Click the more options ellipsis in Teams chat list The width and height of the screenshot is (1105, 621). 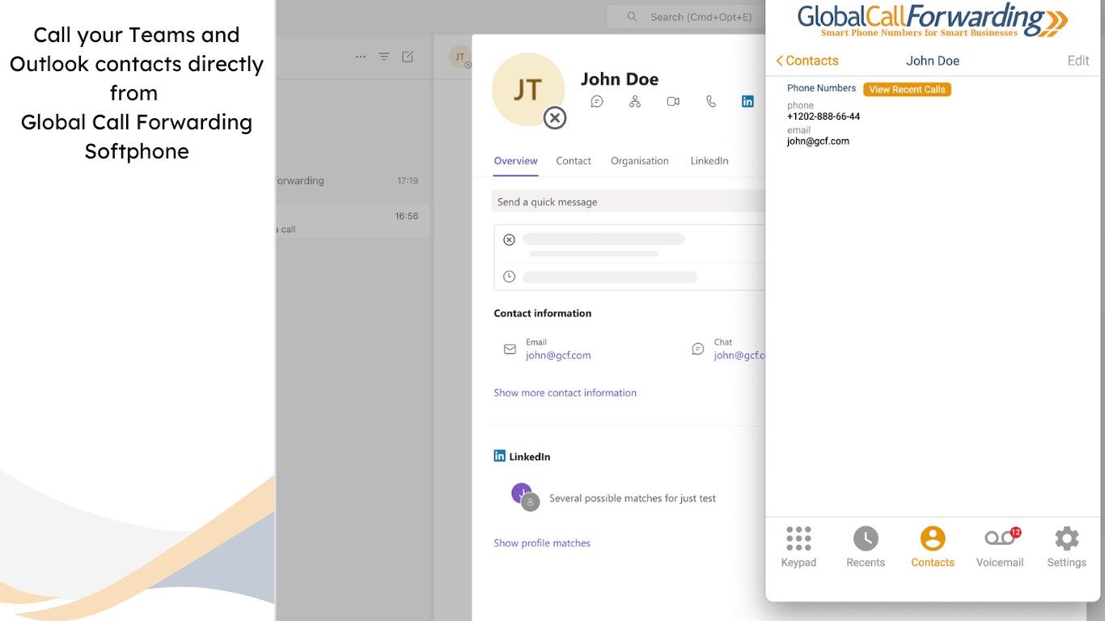click(361, 57)
